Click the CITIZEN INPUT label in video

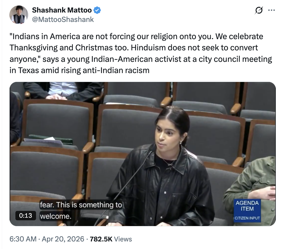pos(247,218)
